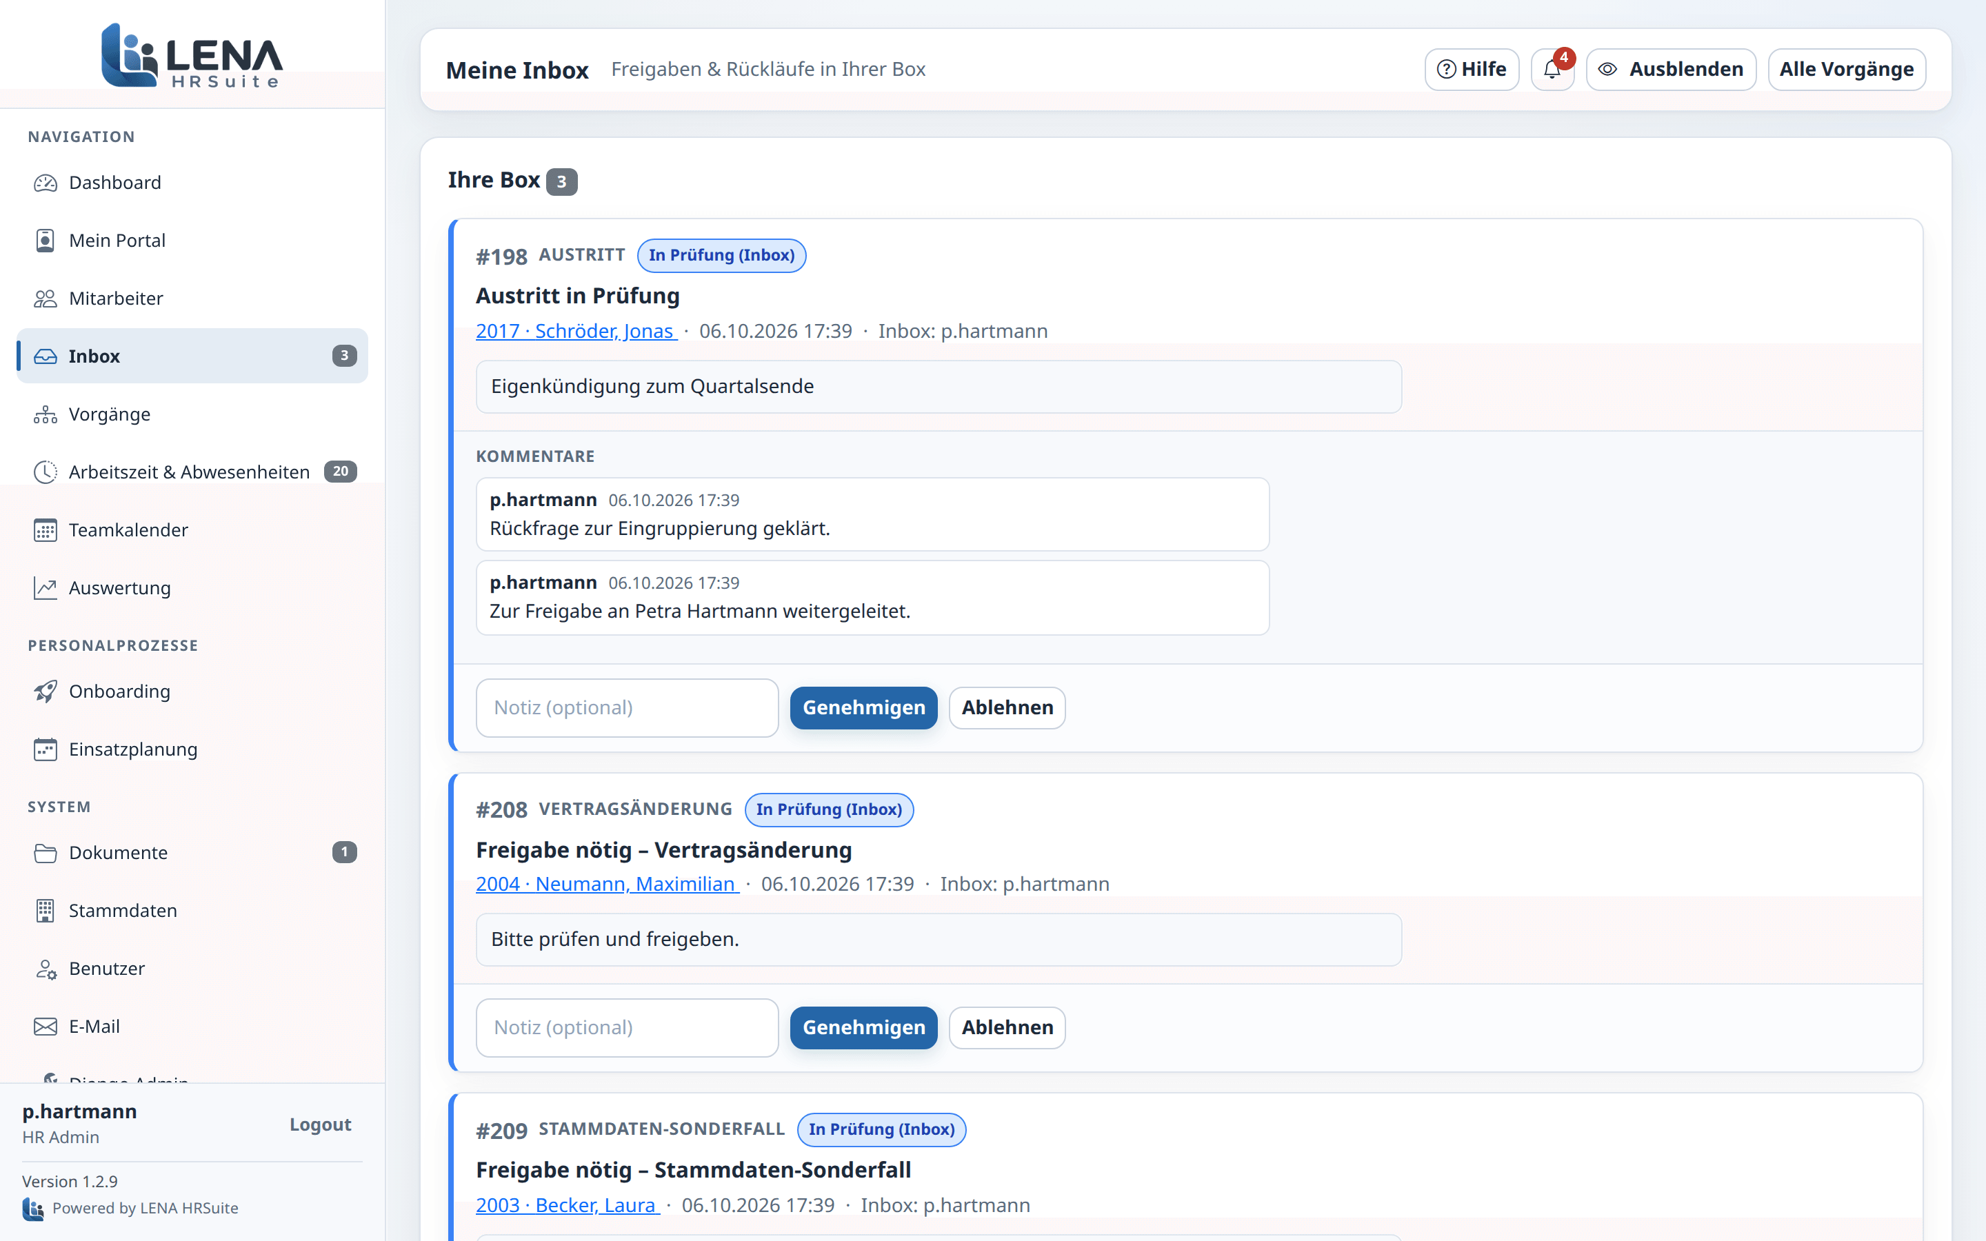Select Teamkalender menu item

click(192, 530)
